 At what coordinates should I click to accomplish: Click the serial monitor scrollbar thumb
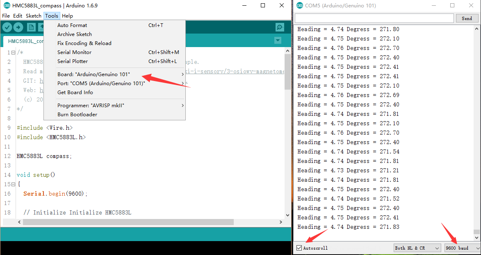[476, 232]
